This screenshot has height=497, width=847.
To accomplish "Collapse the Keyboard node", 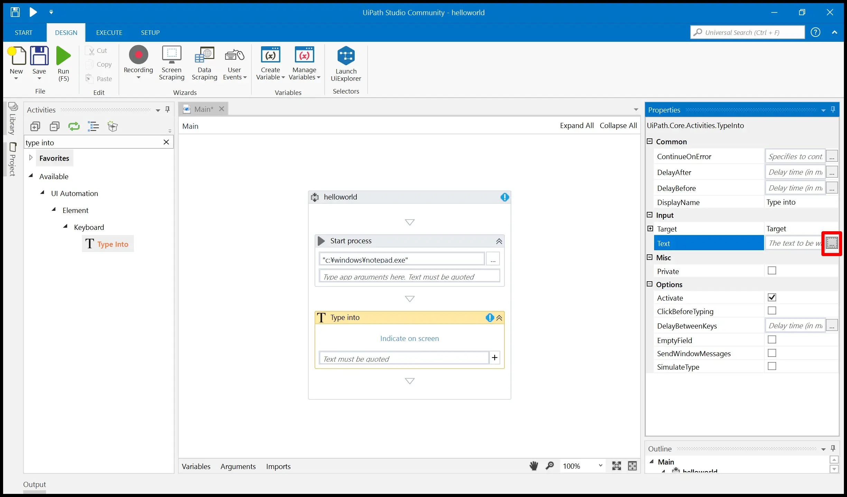I will 65,226.
